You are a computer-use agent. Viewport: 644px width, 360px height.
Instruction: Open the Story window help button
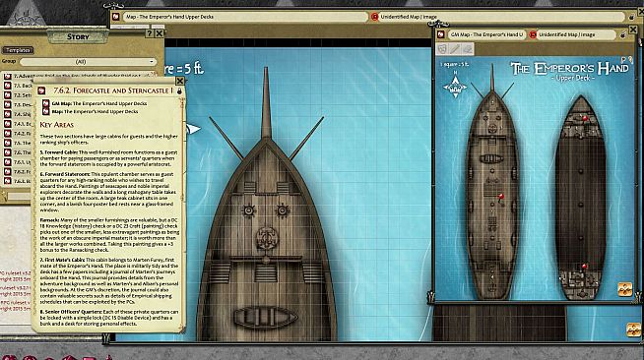click(x=150, y=33)
